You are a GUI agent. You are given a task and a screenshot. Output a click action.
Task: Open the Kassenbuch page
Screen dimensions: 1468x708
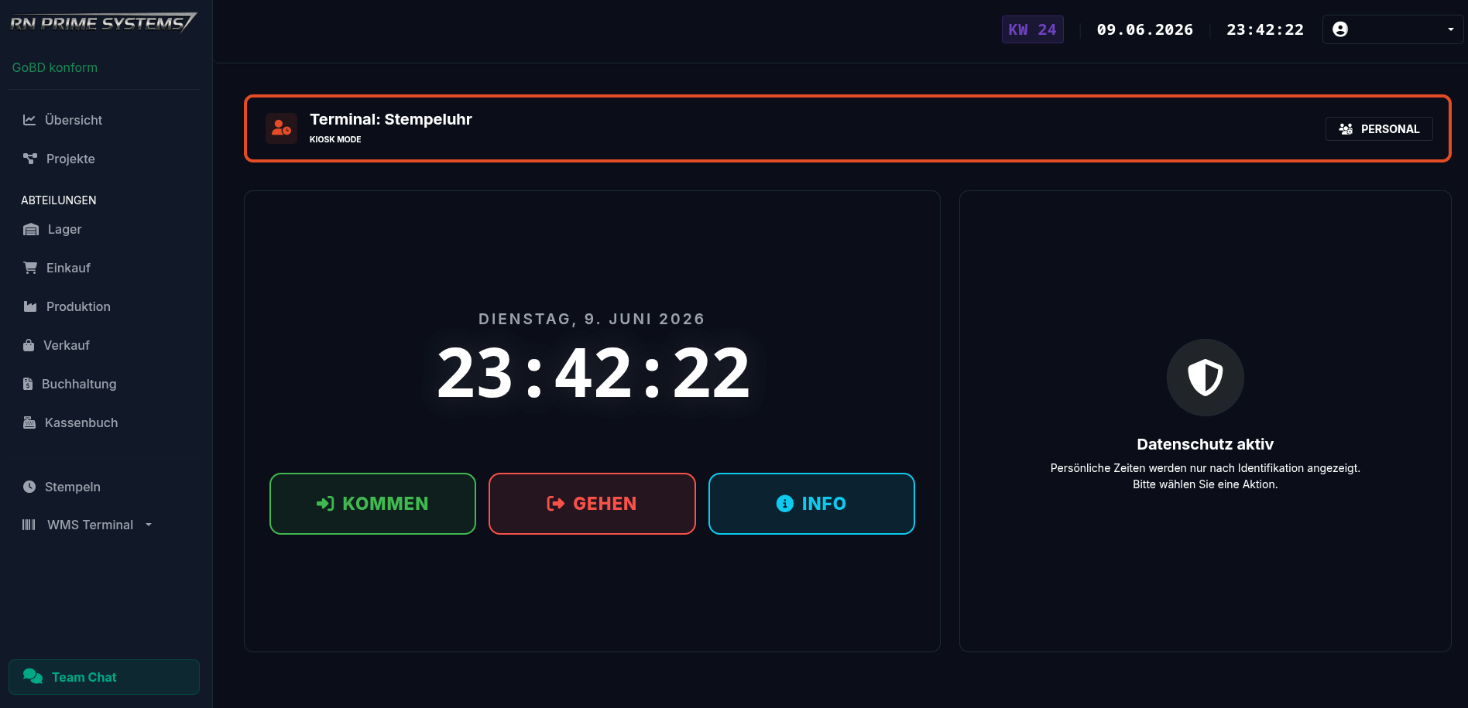[x=105, y=422]
